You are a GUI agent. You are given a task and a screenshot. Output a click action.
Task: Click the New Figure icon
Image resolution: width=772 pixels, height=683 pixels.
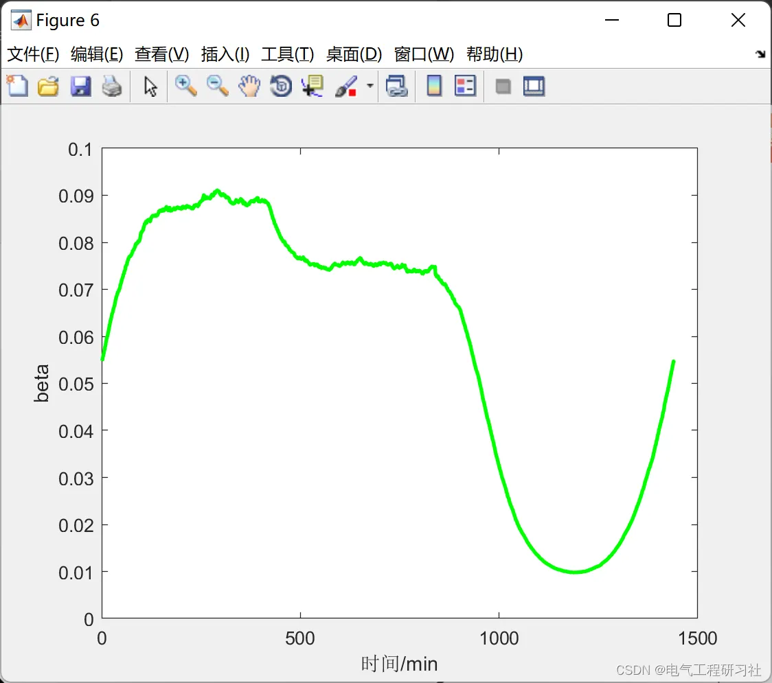[17, 86]
